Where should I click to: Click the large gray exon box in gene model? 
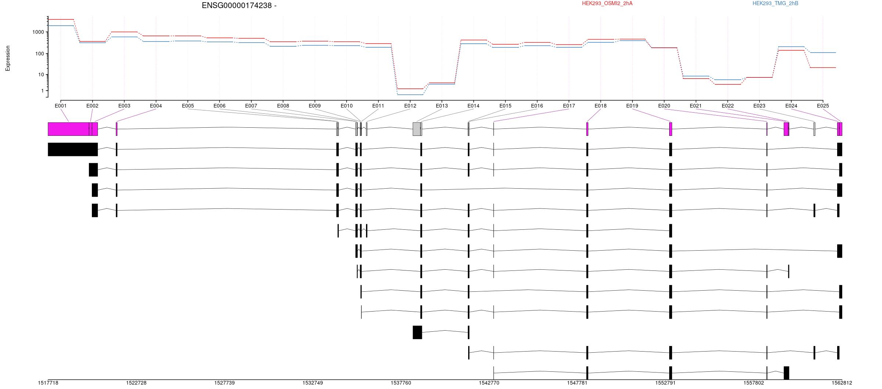click(417, 129)
